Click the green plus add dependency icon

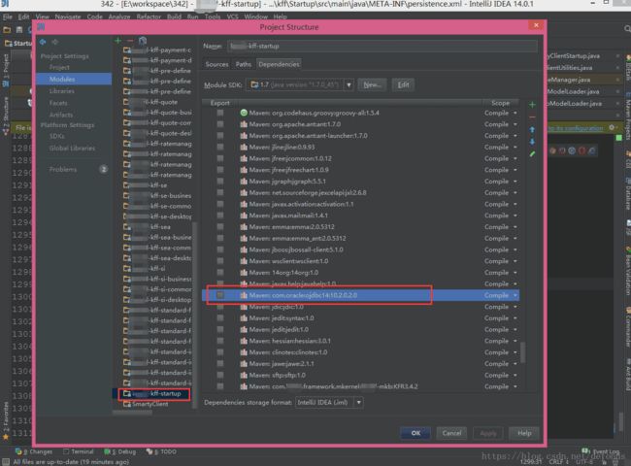pyautogui.click(x=532, y=105)
